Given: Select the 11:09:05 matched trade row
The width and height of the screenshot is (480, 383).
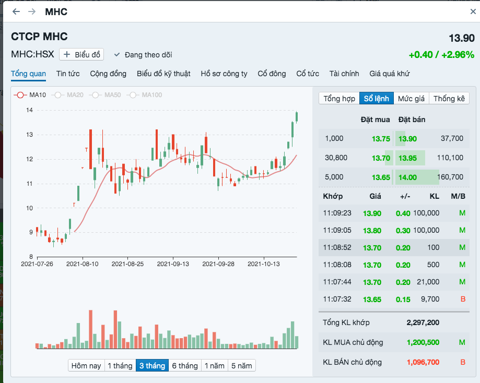Looking at the screenshot, I should 394,230.
